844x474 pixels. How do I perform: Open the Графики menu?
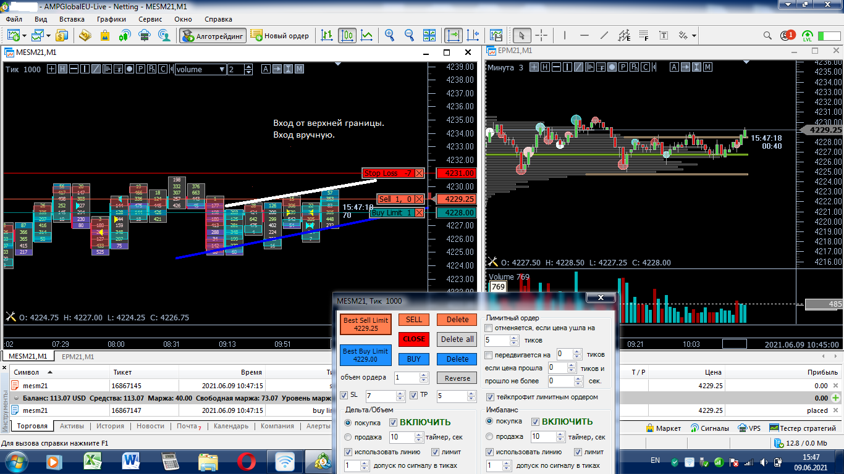(x=111, y=19)
